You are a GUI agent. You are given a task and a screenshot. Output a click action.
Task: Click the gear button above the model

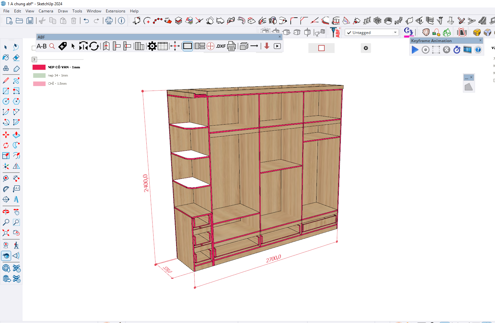pos(366,48)
